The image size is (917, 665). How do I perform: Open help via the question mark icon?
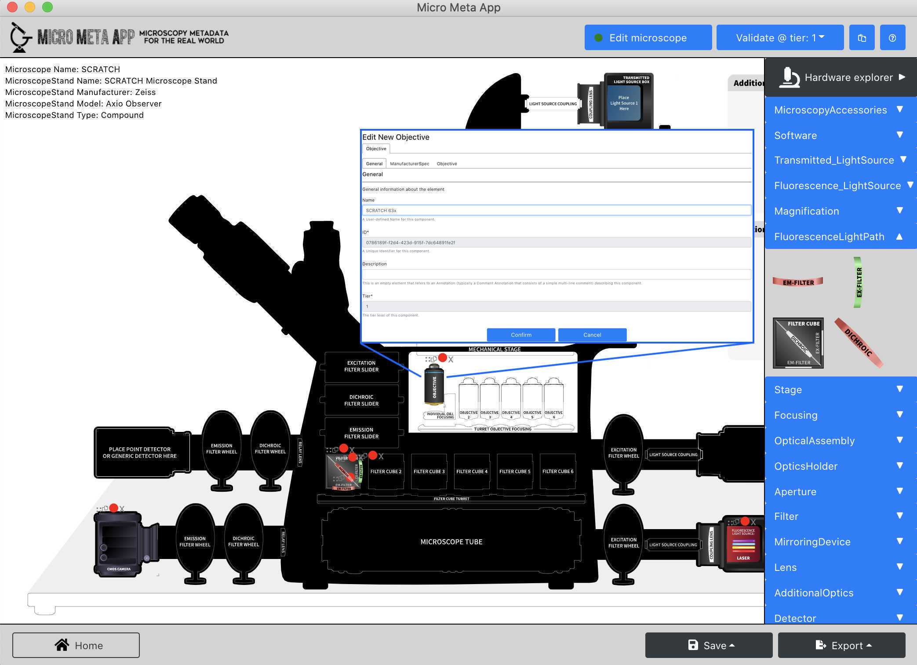point(892,38)
